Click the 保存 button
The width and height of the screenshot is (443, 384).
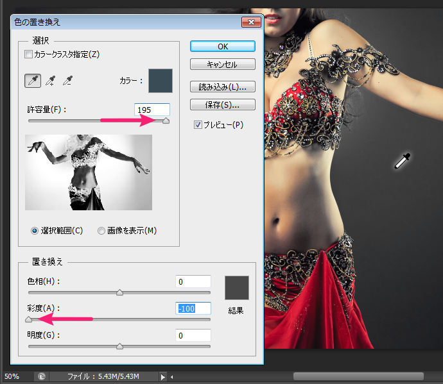[222, 104]
